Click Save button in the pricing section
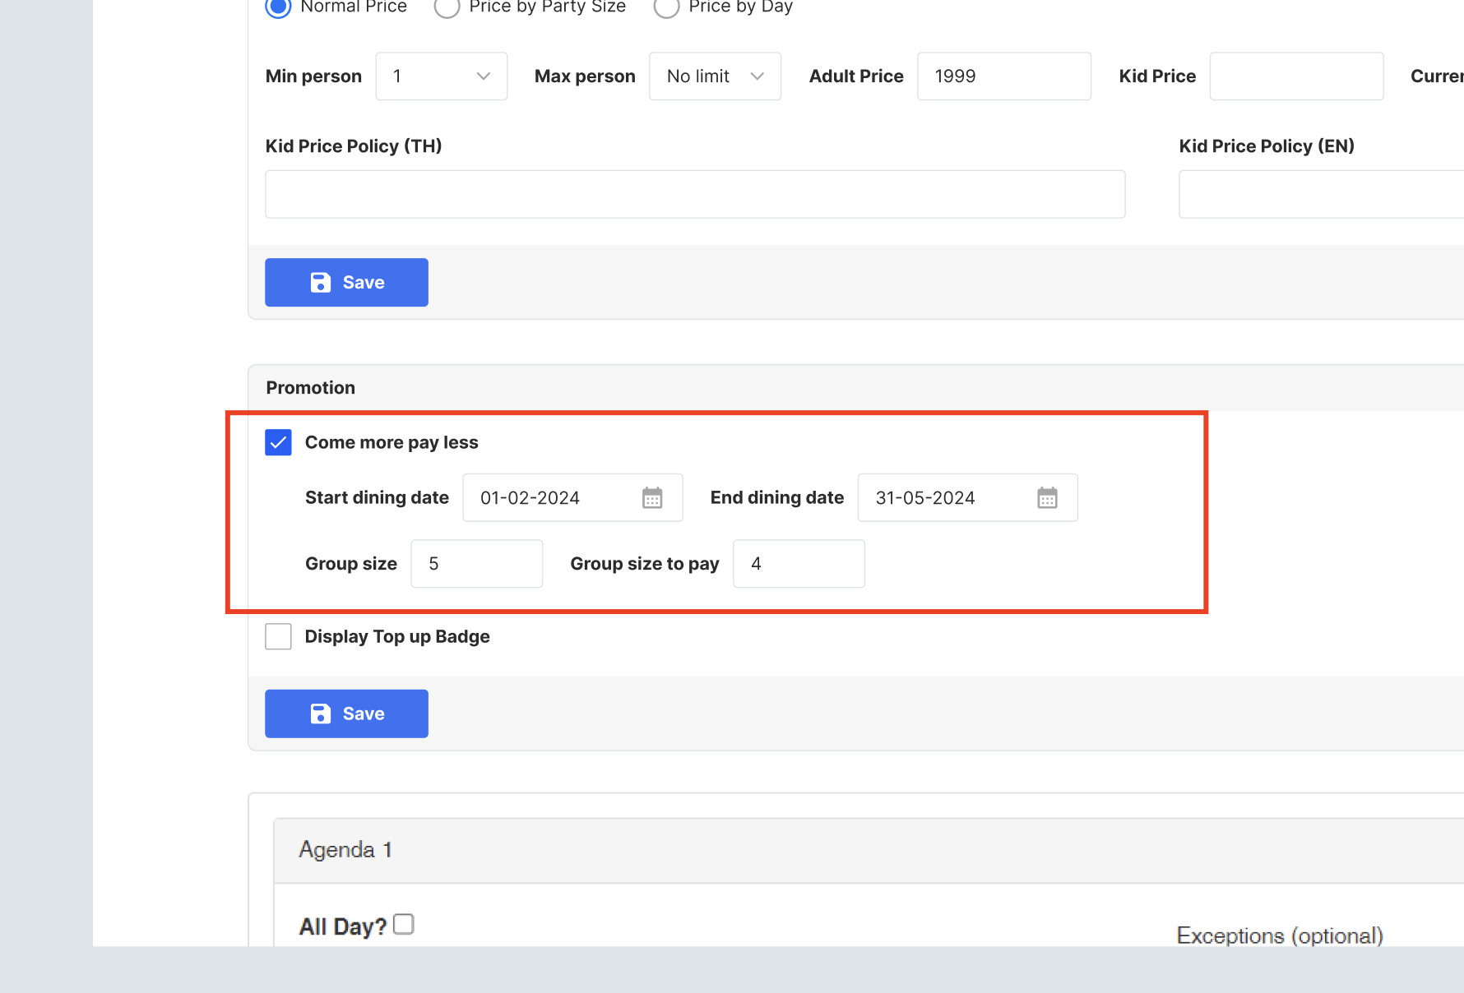 coord(346,283)
